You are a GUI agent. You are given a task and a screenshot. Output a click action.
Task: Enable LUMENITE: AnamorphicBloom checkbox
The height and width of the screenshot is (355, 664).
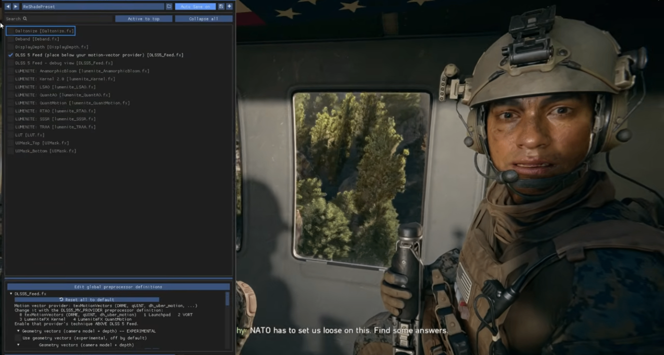(x=10, y=71)
